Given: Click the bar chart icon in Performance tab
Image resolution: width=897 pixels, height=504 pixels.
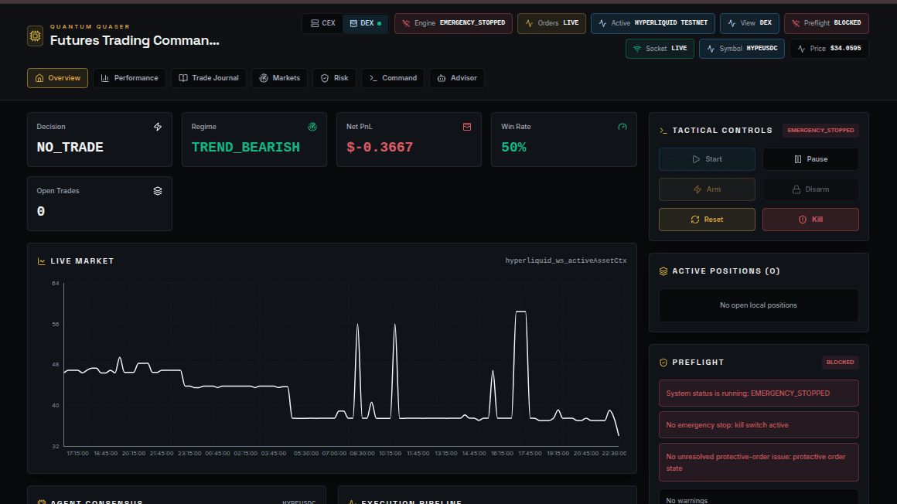Looking at the screenshot, I should 104,78.
